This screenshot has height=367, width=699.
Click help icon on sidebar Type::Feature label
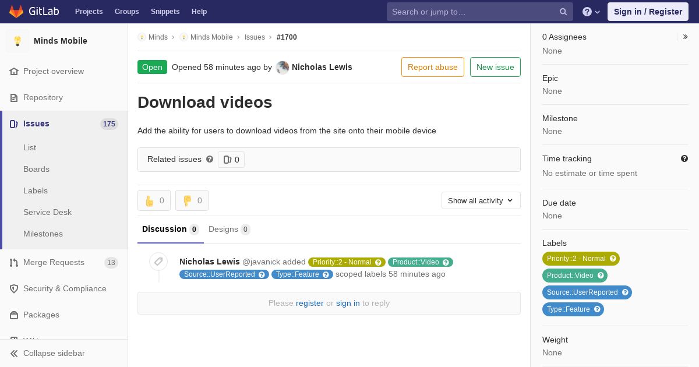coord(597,309)
